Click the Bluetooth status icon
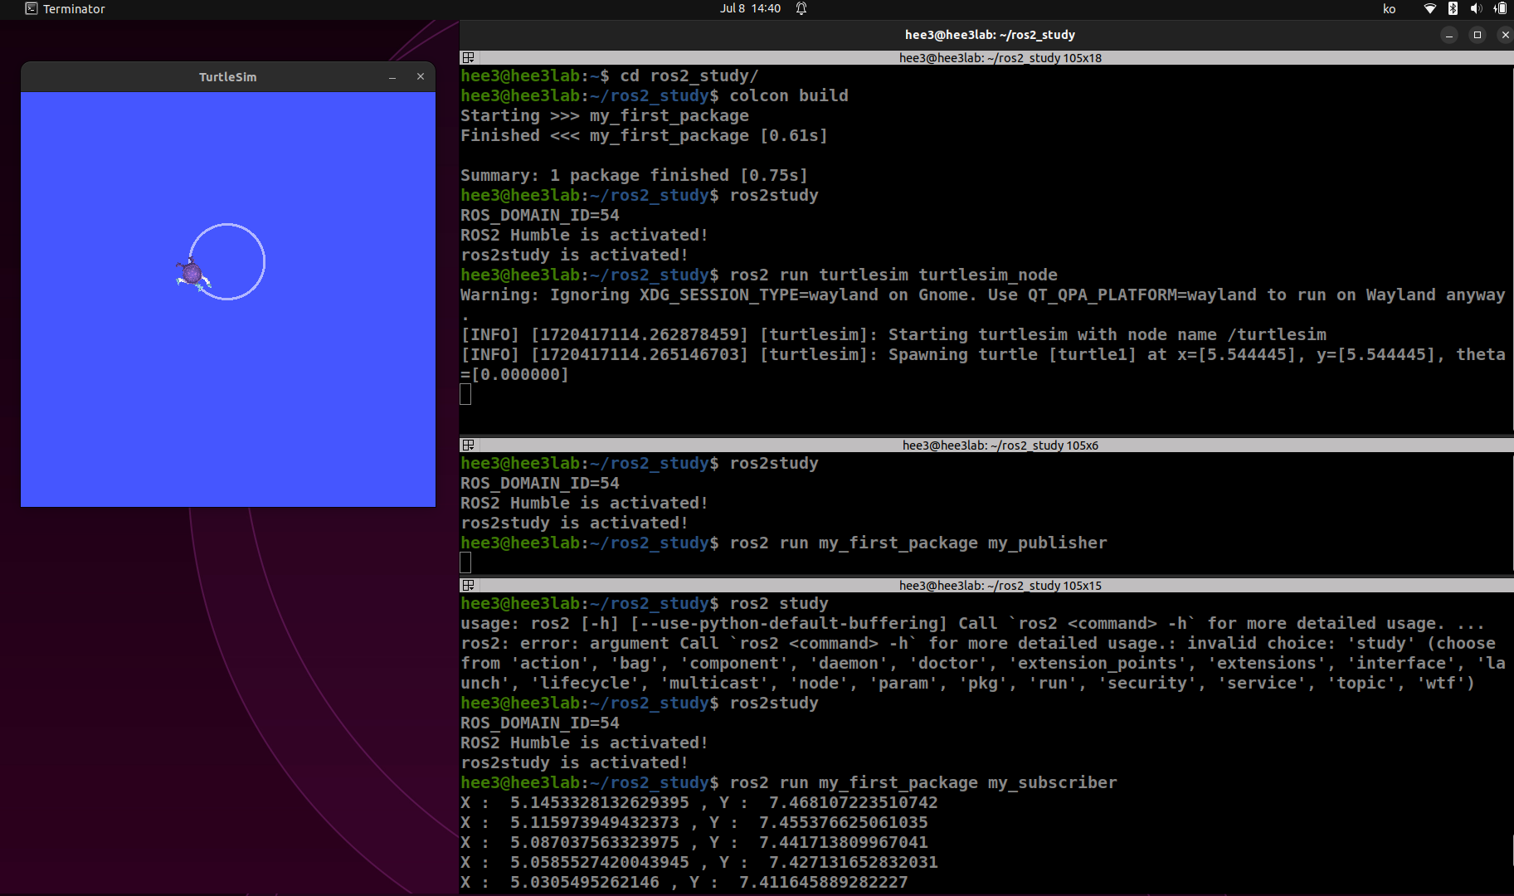Image resolution: width=1514 pixels, height=896 pixels. (x=1453, y=8)
